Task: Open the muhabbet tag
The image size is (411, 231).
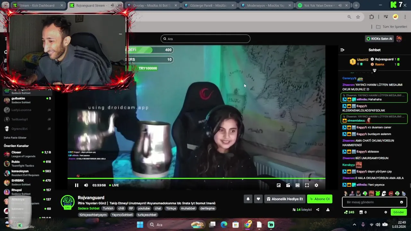Action: 188,208
